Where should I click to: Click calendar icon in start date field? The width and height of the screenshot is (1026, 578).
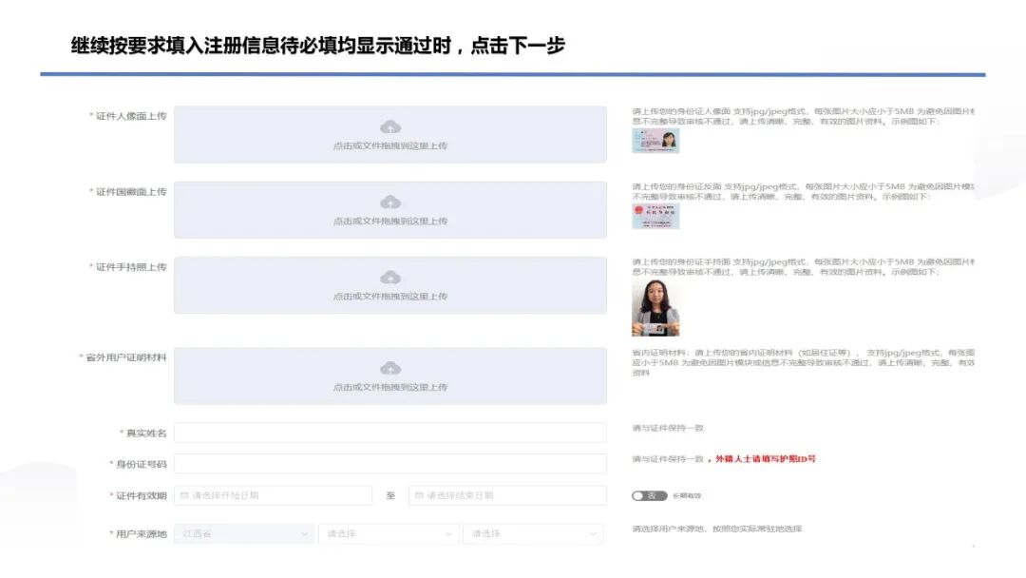(x=184, y=495)
